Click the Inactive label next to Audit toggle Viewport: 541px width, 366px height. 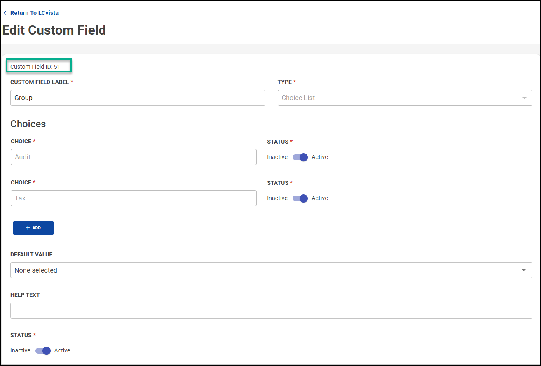[x=277, y=157]
